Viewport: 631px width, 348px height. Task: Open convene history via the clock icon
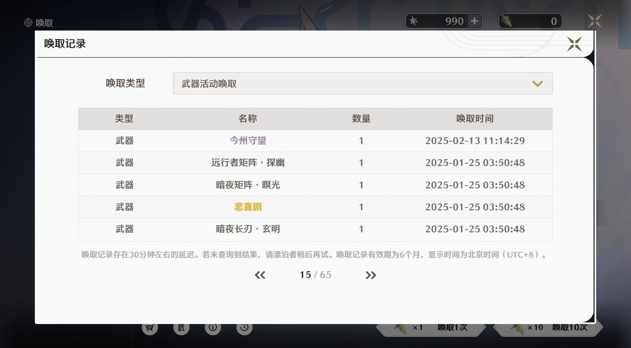tap(244, 327)
